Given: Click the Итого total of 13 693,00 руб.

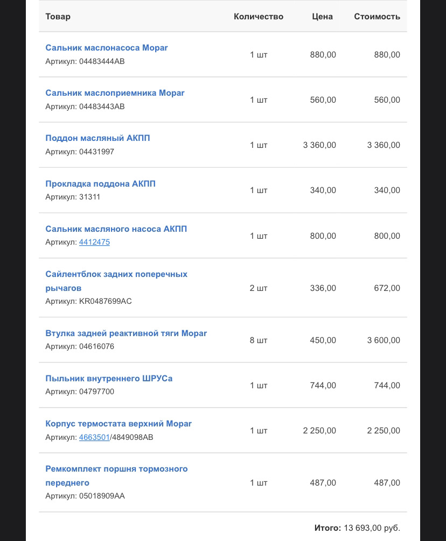Looking at the screenshot, I should pos(357,528).
